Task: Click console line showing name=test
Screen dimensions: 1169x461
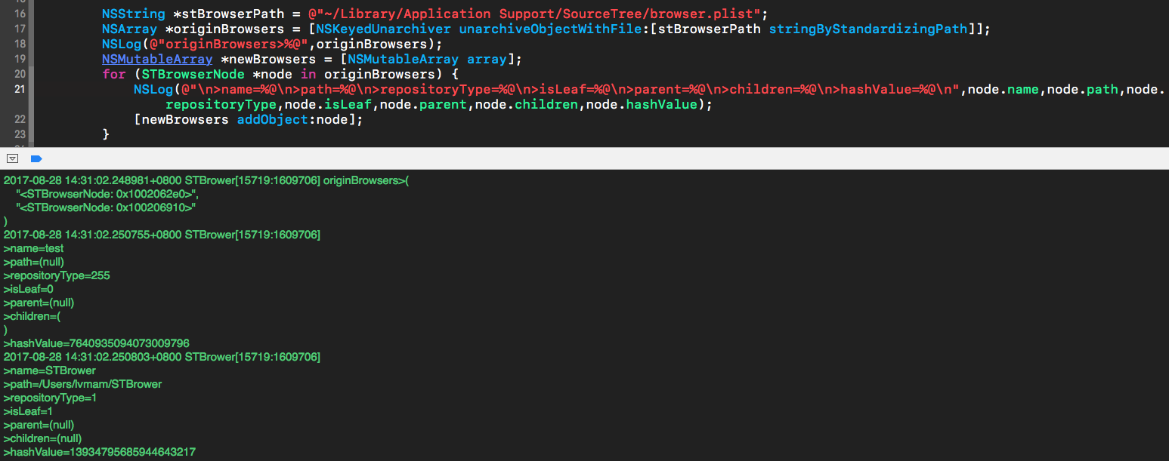Action: [34, 248]
